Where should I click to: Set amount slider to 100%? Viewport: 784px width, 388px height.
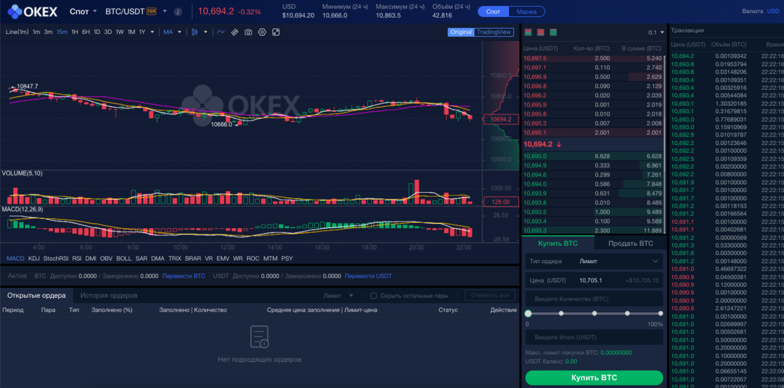pyautogui.click(x=660, y=314)
